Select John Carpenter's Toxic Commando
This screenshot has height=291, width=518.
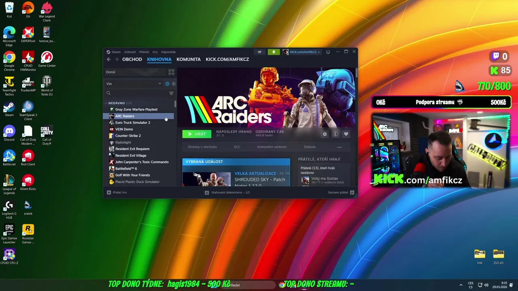(x=139, y=162)
